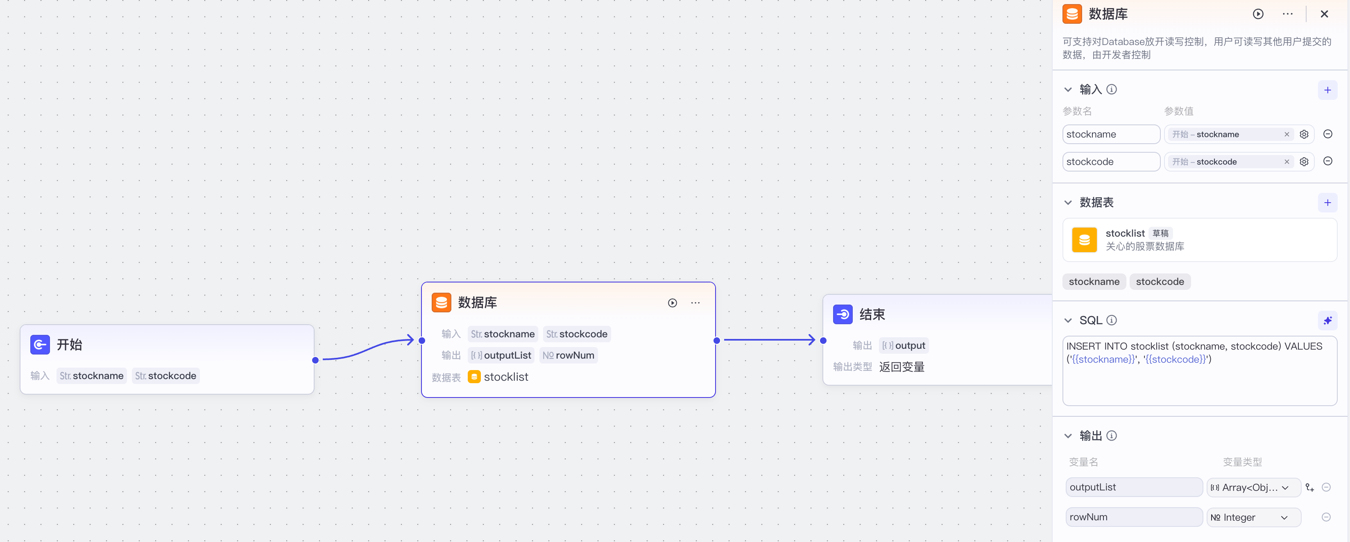
Task: Collapse the SQL section
Action: coord(1067,320)
